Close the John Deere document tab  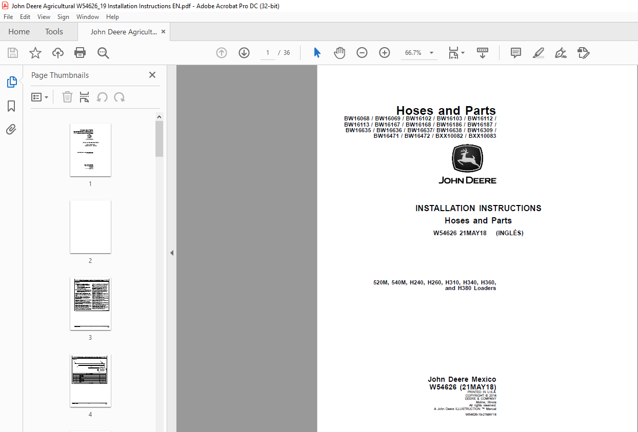164,32
